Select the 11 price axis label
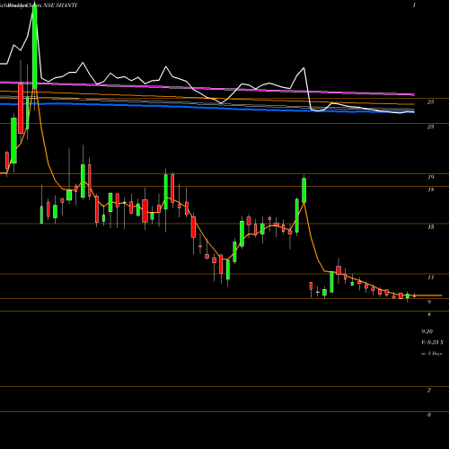449x449 pixels. (430, 277)
